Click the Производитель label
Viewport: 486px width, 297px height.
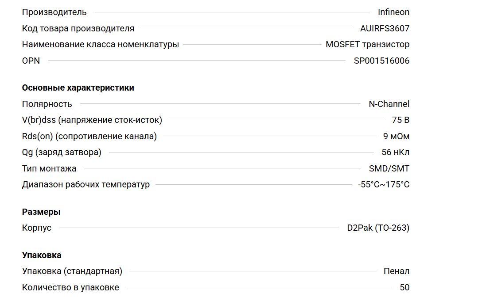[54, 12]
